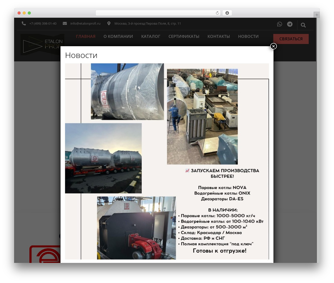Viewport: 334px width, 283px height.
Task: Open the factory workshop photo
Action: [202, 117]
